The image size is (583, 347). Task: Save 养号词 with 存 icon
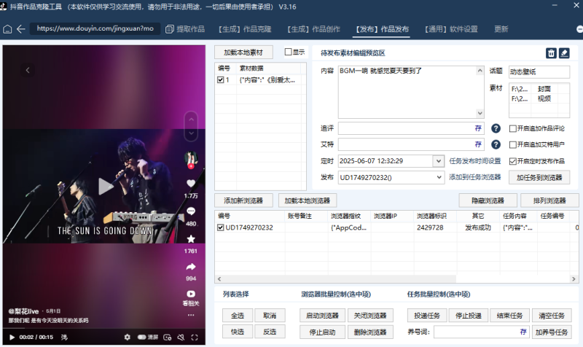(x=523, y=332)
